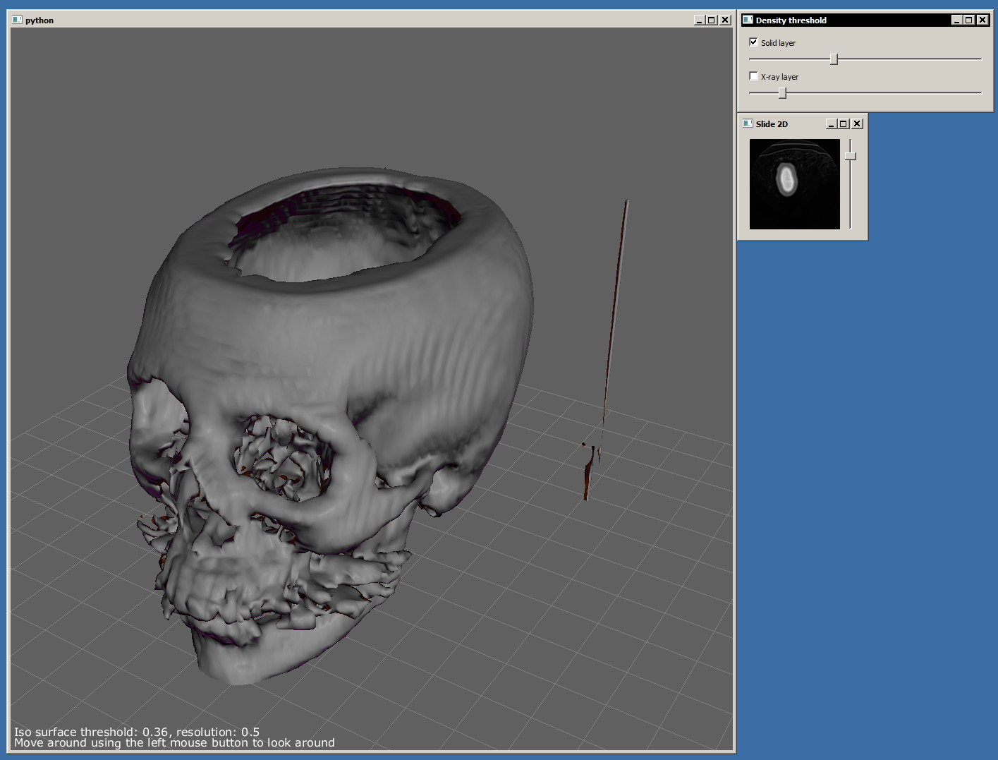This screenshot has height=760, width=998.
Task: Click the Density threshold window icon
Action: click(748, 20)
